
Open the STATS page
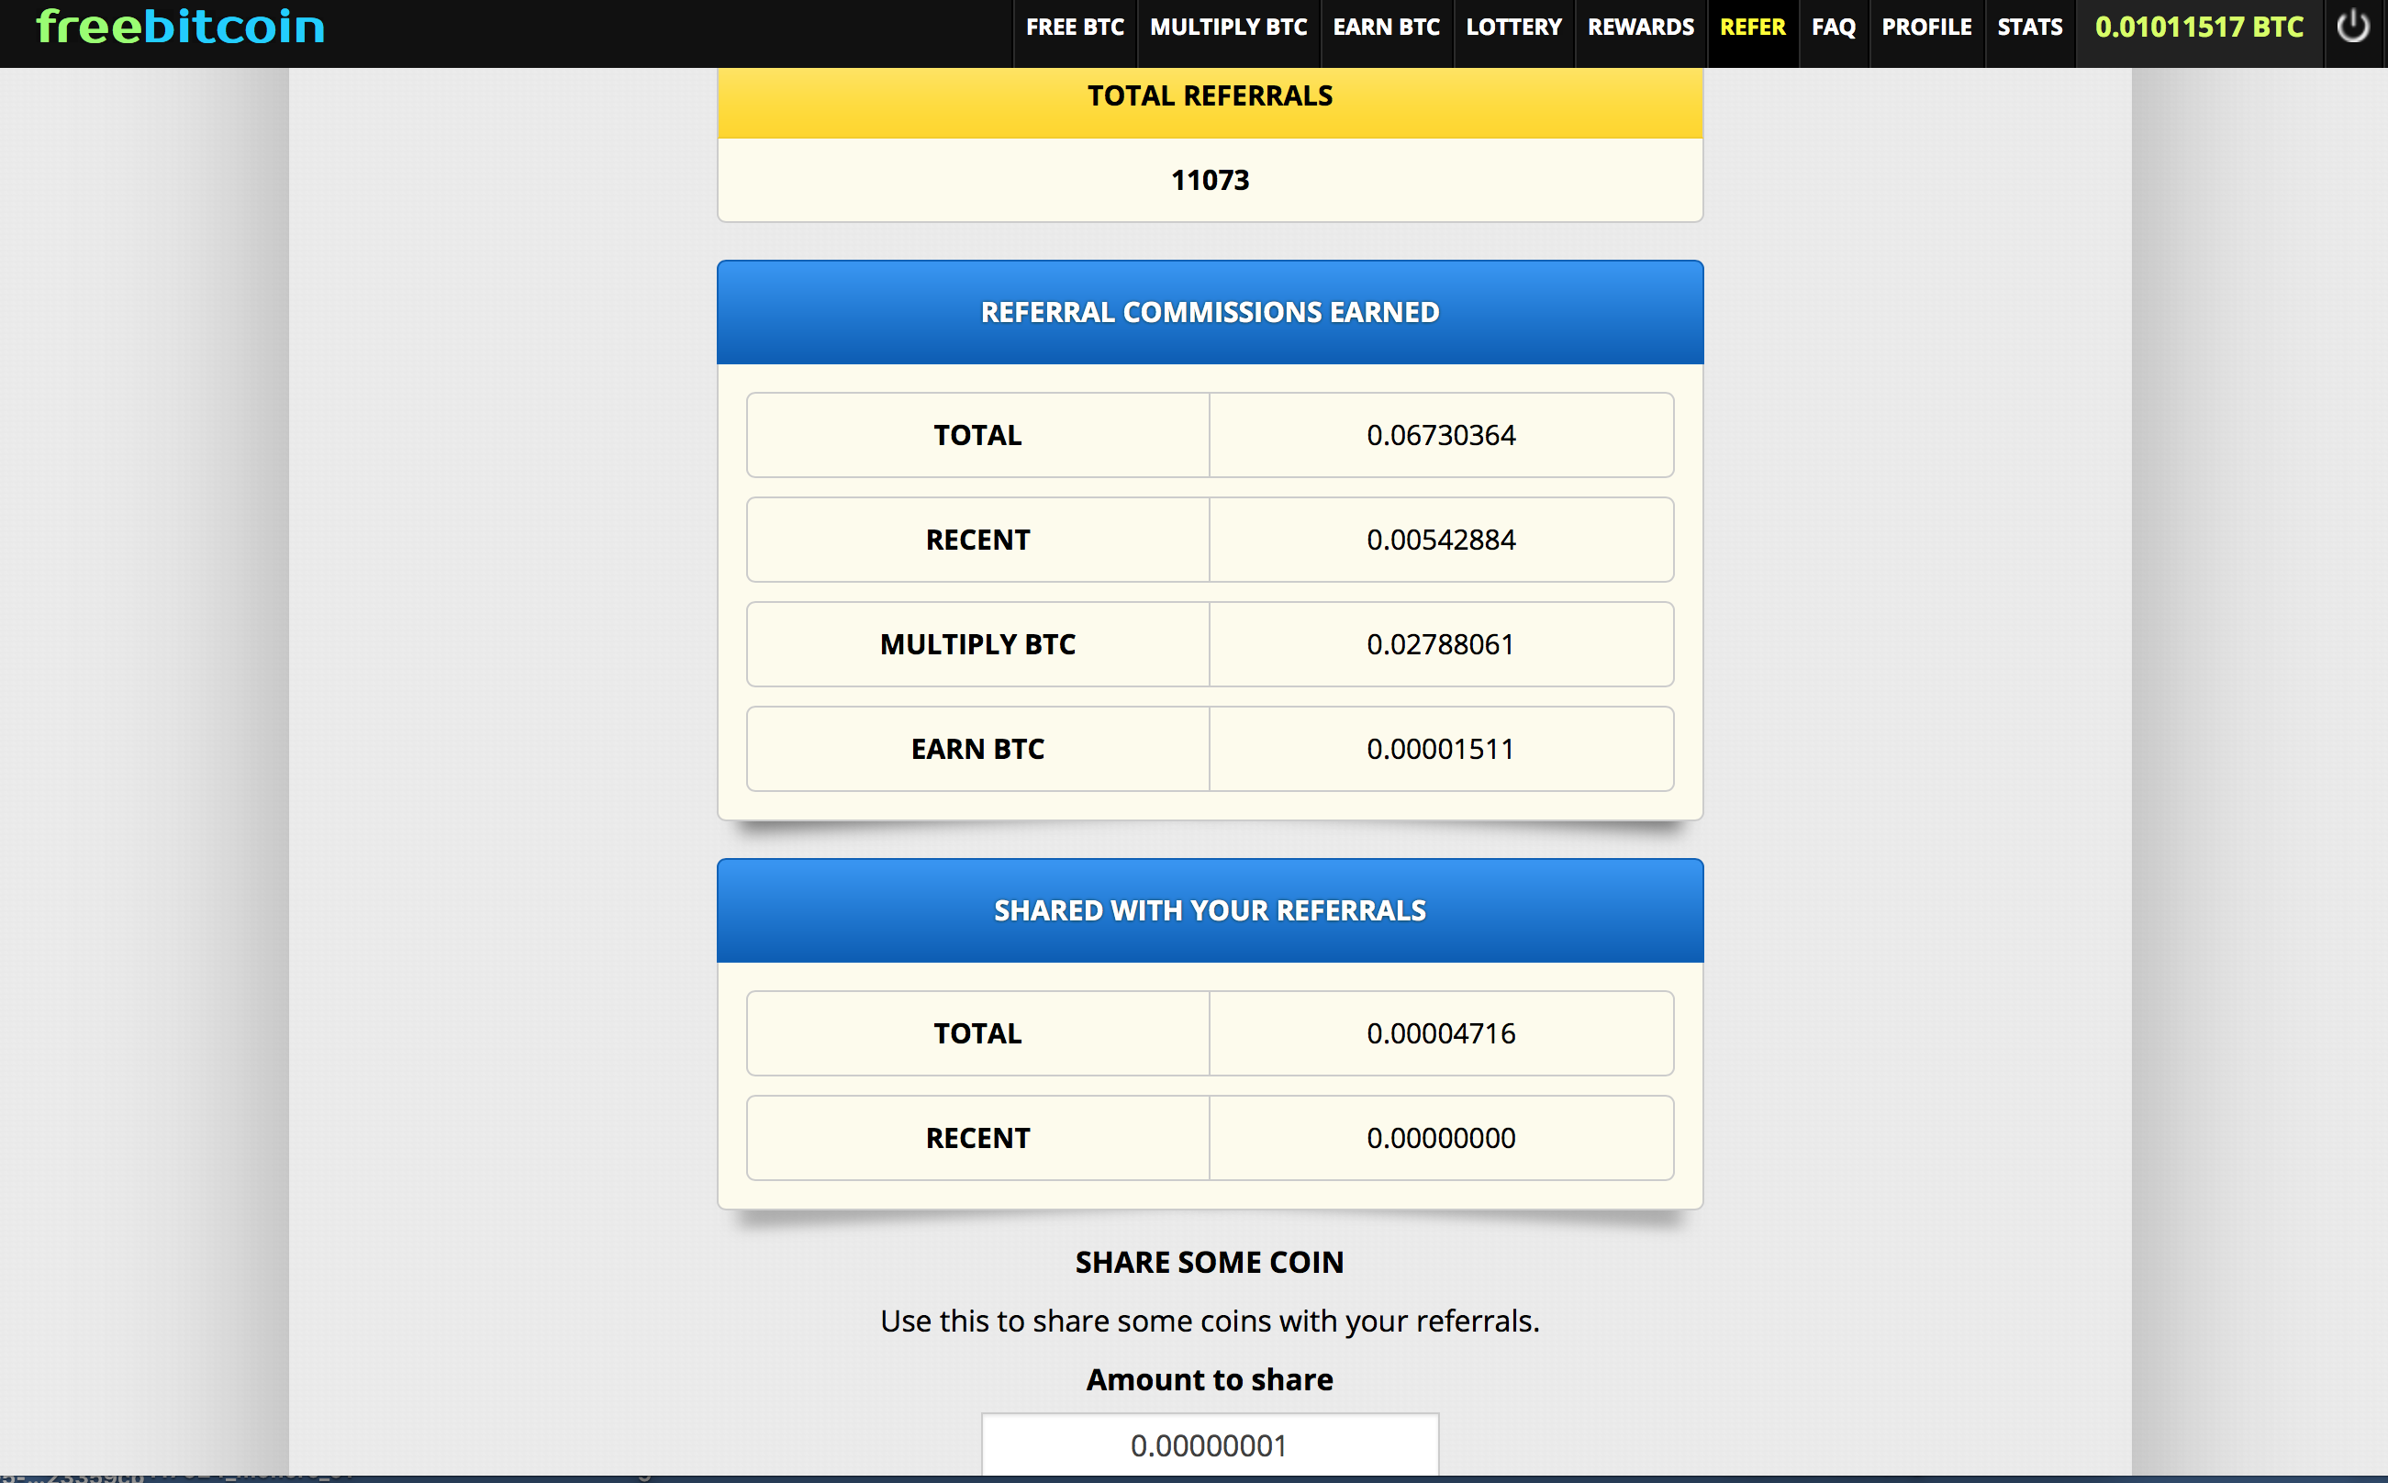[x=2030, y=28]
